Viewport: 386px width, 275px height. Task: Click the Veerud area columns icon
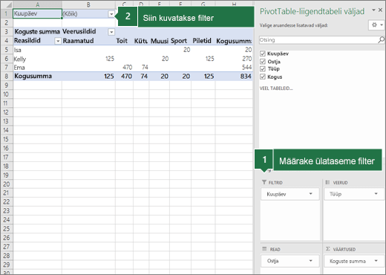[x=327, y=182]
